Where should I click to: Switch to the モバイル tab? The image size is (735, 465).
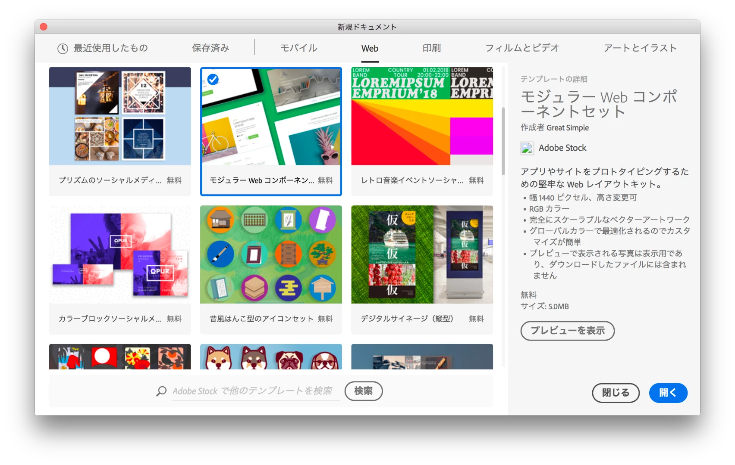click(x=298, y=48)
